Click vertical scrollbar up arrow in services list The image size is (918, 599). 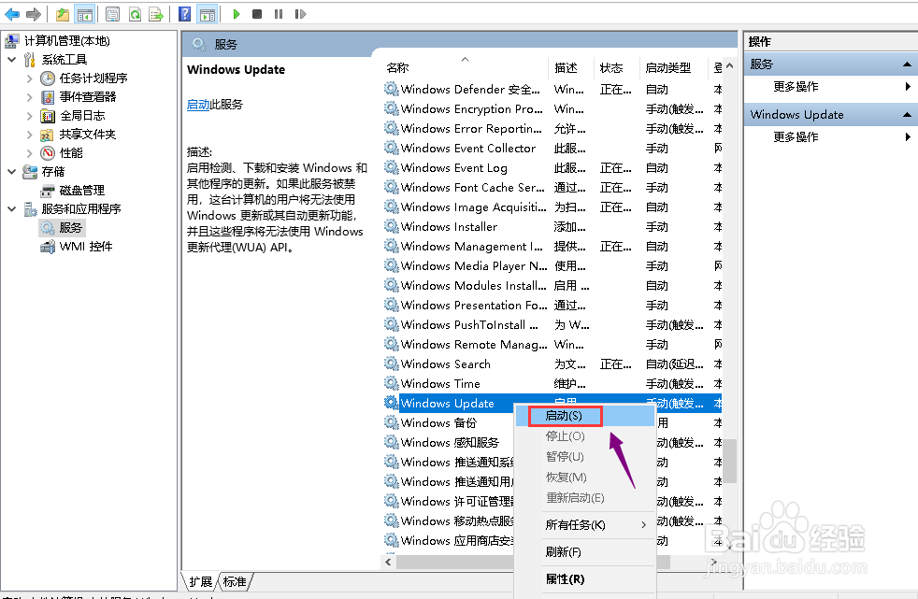(x=729, y=66)
